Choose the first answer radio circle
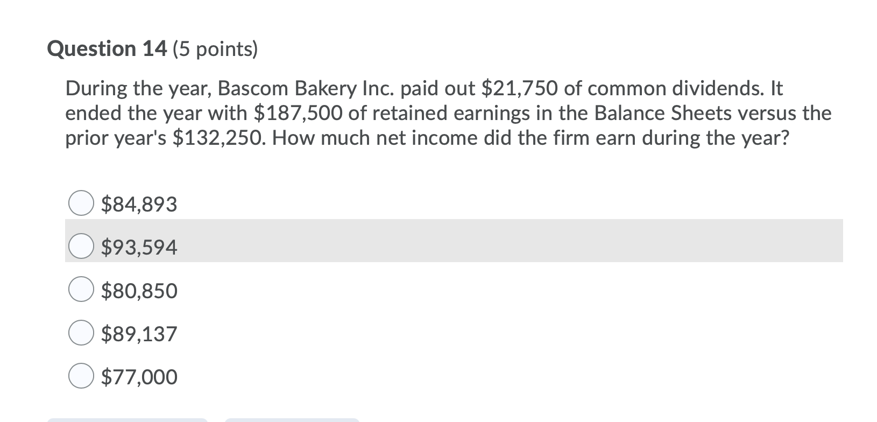The image size is (877, 422). 81,203
